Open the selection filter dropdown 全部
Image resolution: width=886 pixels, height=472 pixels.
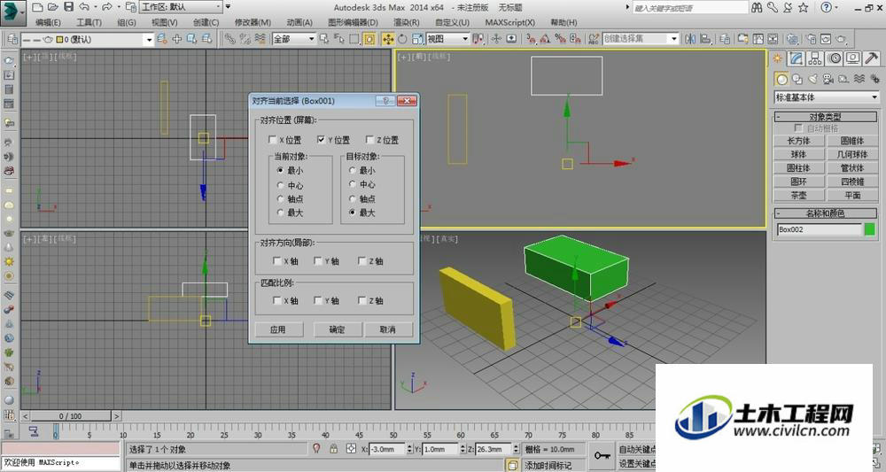(x=294, y=39)
